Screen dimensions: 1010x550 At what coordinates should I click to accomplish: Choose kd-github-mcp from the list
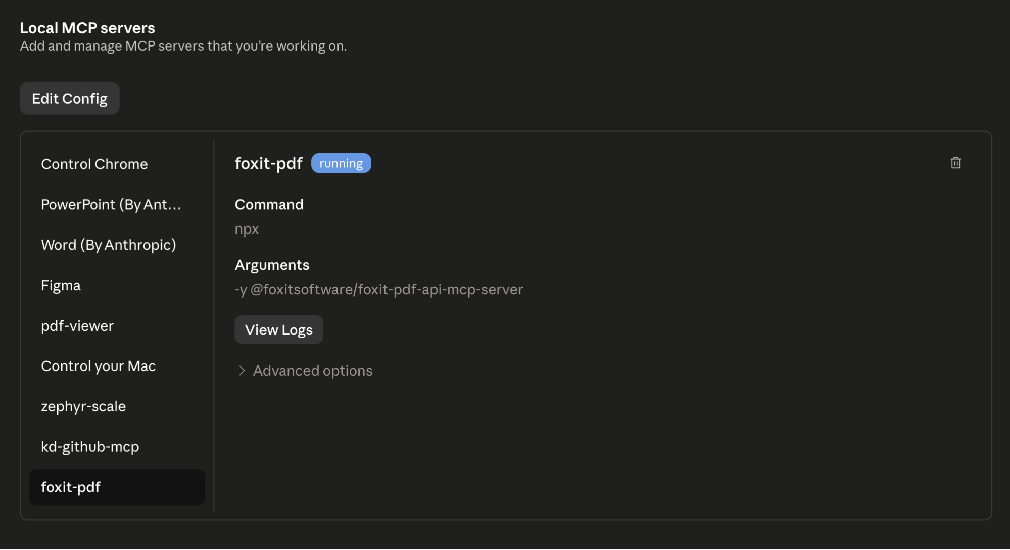(117, 447)
